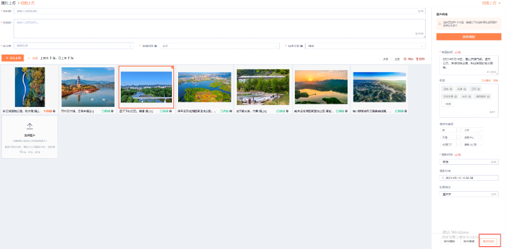Click the orange 选择模板 button
Image resolution: width=506 pixels, height=249 pixels.
pos(469,36)
